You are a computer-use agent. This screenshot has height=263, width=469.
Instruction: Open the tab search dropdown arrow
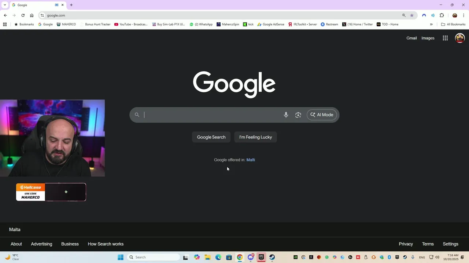(x=5, y=5)
